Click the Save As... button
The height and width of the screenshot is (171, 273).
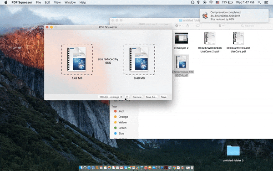click(x=151, y=97)
